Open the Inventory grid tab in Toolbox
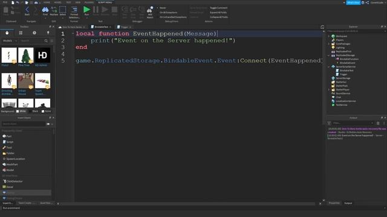 [x=21, y=33]
